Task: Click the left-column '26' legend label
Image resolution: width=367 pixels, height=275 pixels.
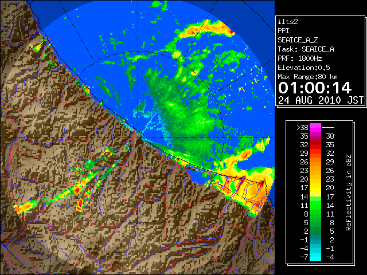Action: click(304, 162)
